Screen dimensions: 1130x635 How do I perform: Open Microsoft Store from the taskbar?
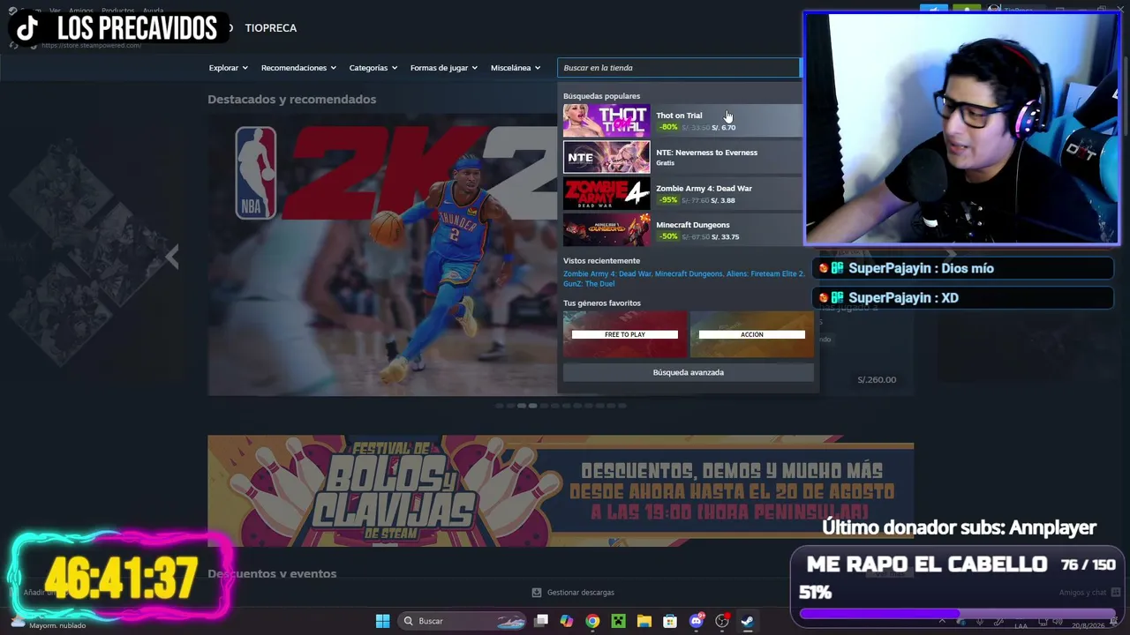(670, 621)
